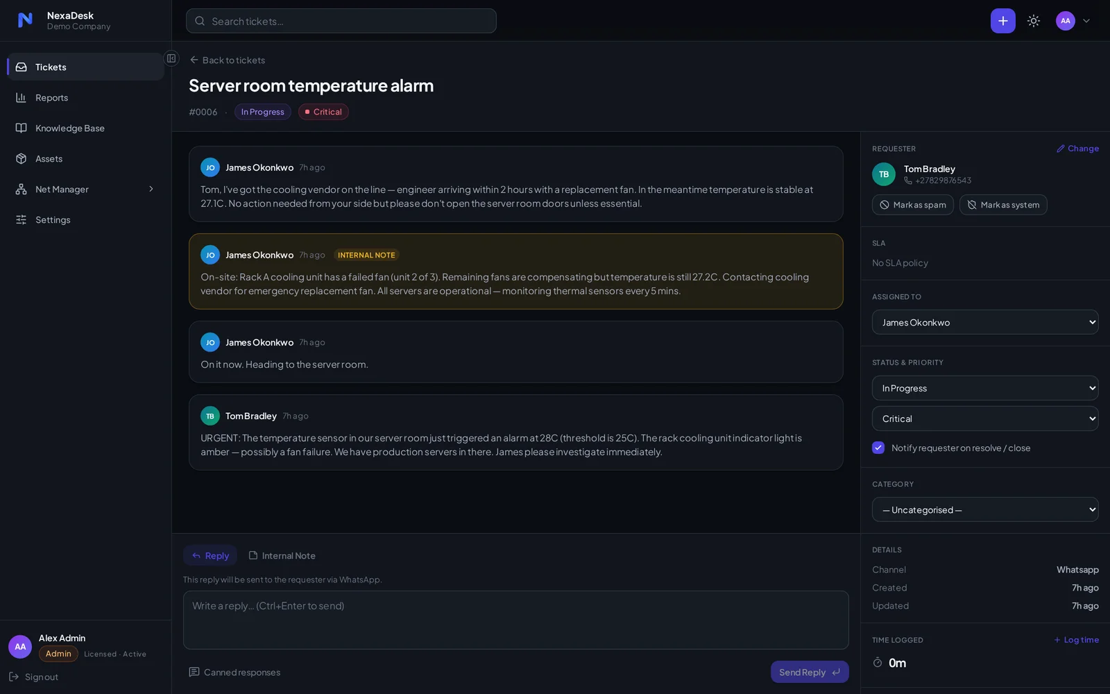Click the sign out arrow icon
Viewport: 1110px width, 694px height.
[x=14, y=677]
